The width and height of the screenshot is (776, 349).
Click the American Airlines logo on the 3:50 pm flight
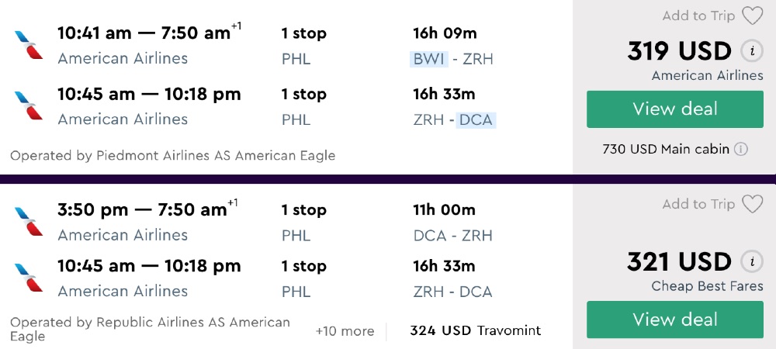pos(29,222)
